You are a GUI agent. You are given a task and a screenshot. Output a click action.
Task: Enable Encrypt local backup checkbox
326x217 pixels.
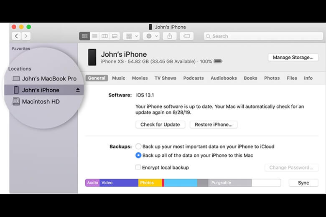(138, 167)
